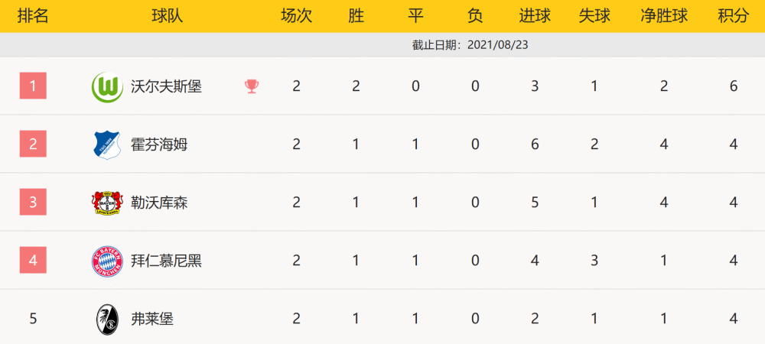Click the 进球 column header
The height and width of the screenshot is (344, 765).
tap(535, 16)
